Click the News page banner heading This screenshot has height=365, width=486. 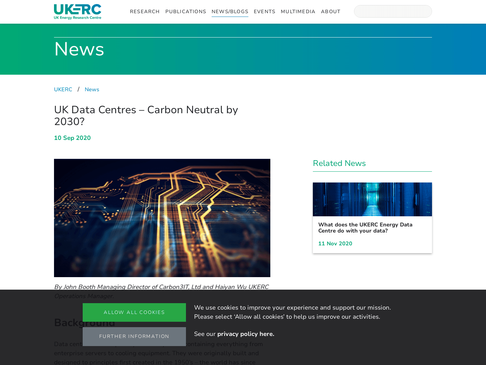point(79,49)
